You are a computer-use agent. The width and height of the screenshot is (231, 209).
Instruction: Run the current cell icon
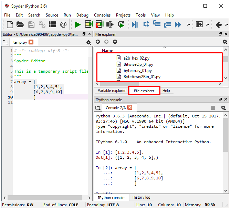[x=89, y=24]
